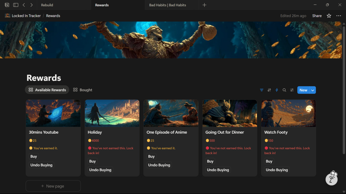Click the Locked In Tracker page icon
346x194 pixels.
click(7, 16)
